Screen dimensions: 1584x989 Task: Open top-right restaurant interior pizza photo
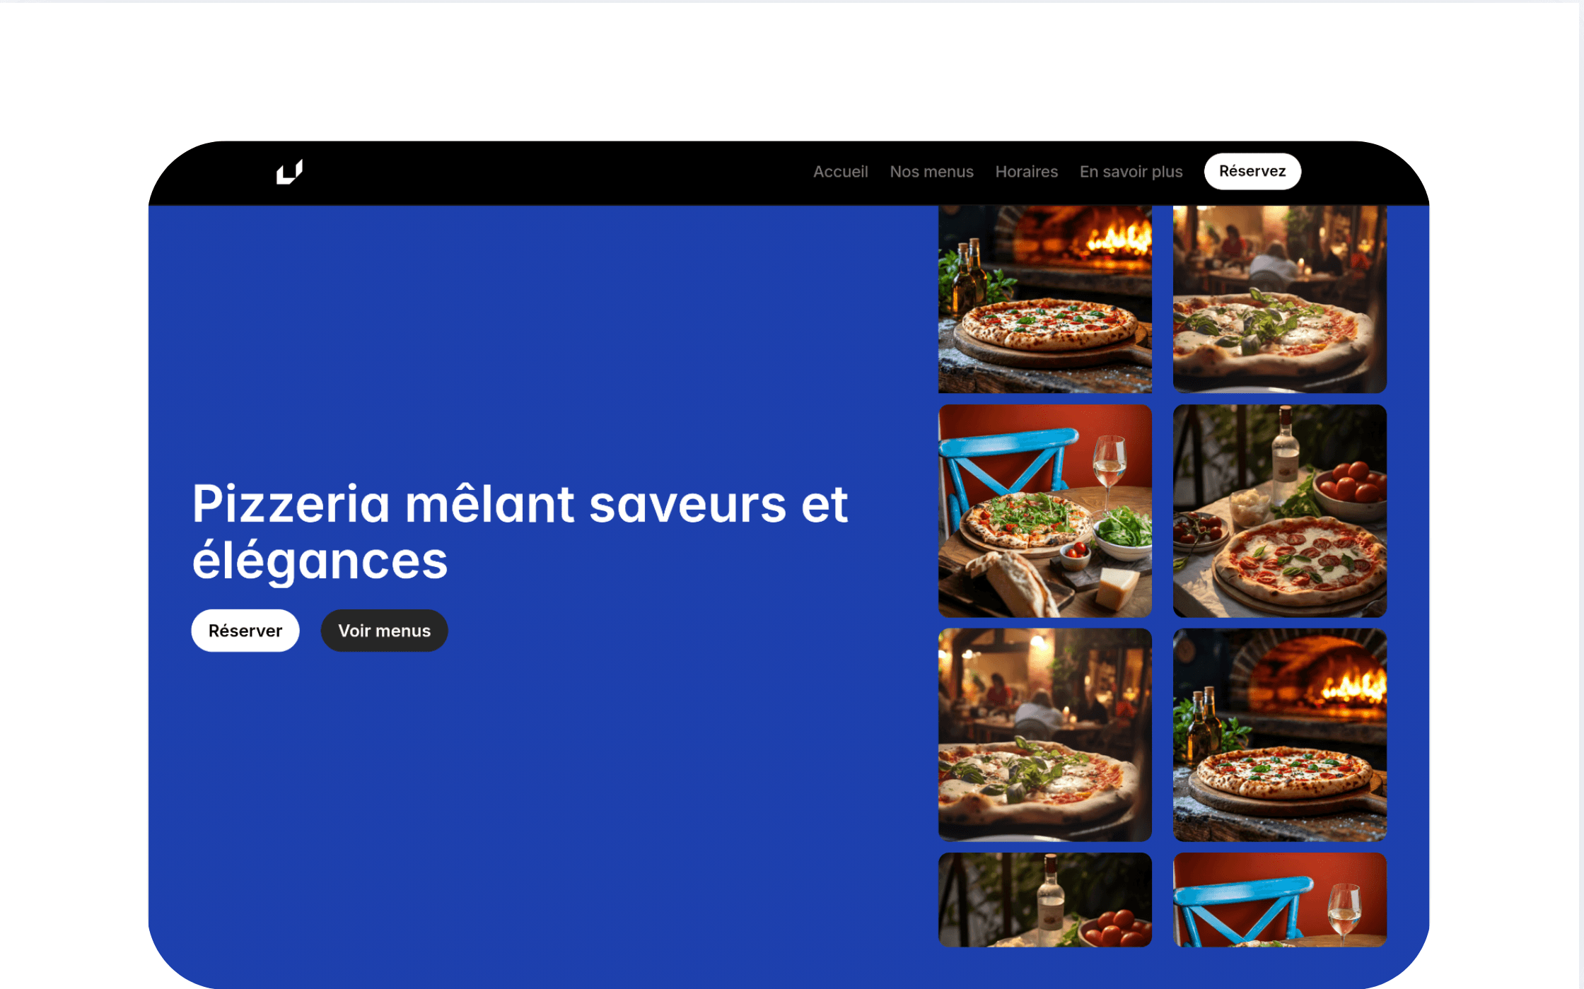(x=1279, y=299)
